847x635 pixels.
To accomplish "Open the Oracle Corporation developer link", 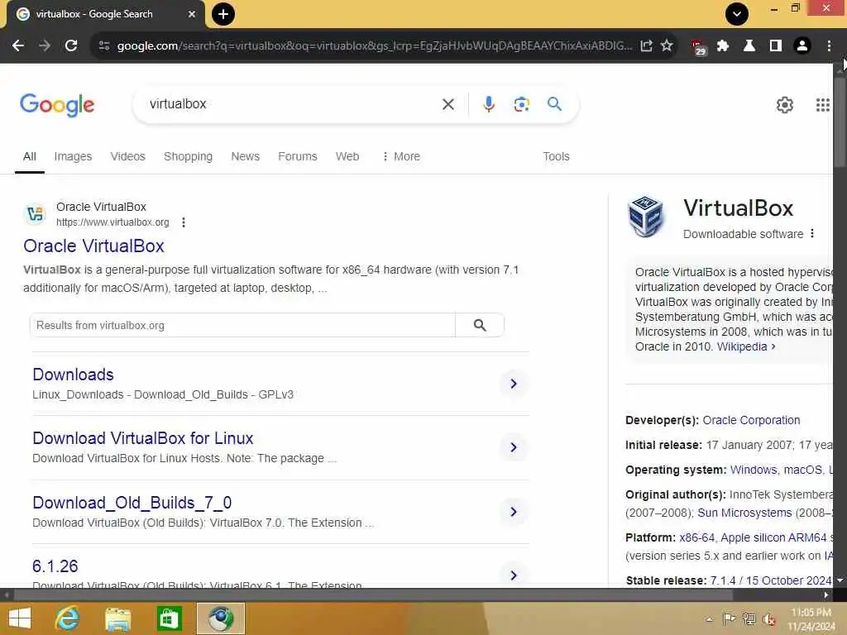I will tap(751, 420).
